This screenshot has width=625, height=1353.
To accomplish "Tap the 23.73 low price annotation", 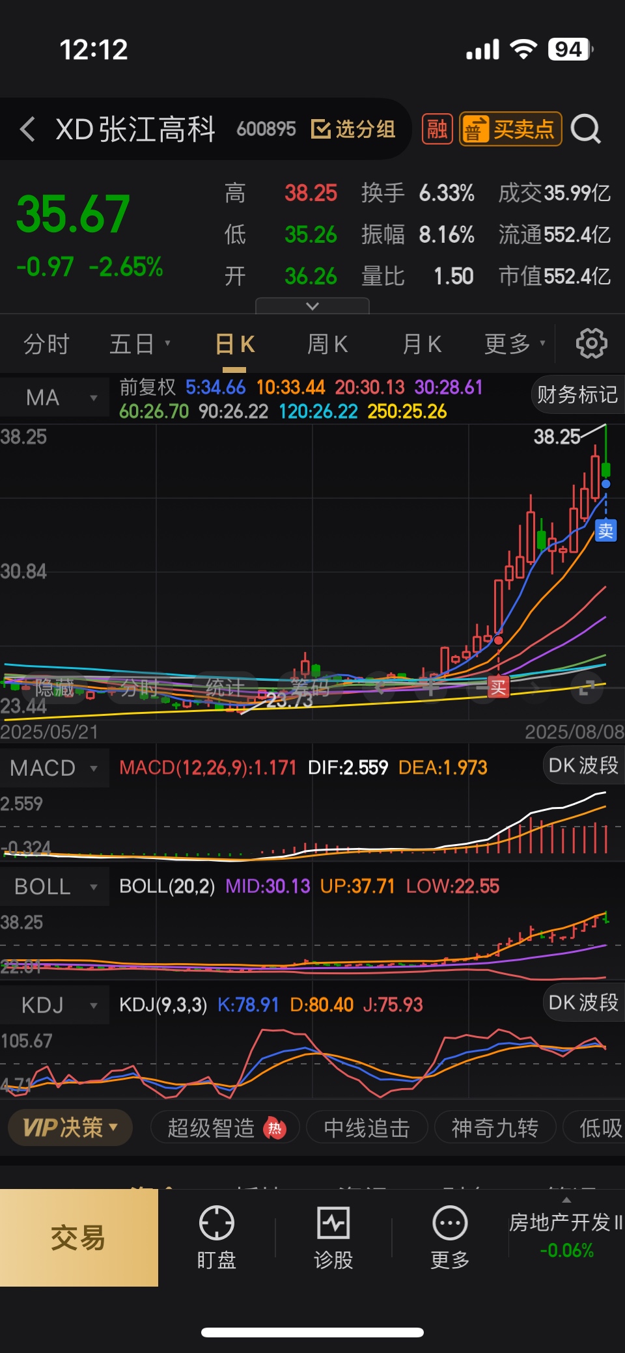I will [x=290, y=700].
